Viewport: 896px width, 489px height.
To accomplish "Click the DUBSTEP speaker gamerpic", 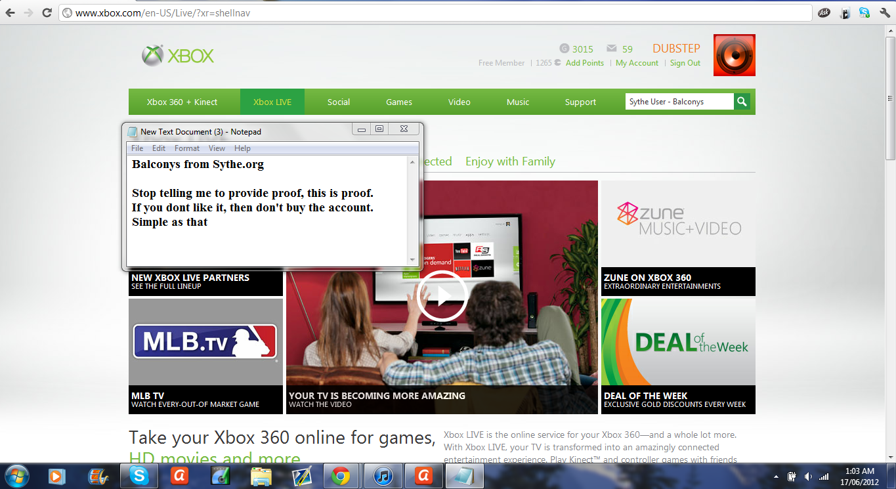I will (735, 55).
